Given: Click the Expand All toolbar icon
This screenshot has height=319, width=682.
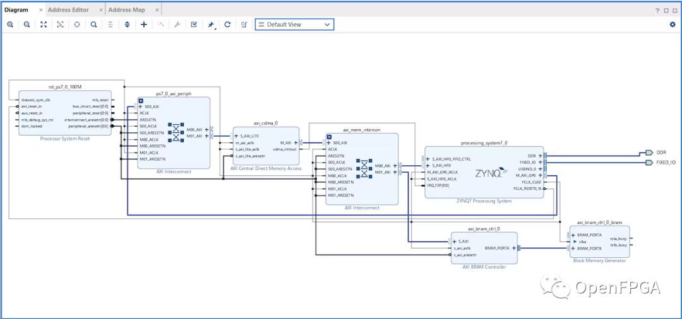Looking at the screenshot, I should [x=127, y=25].
